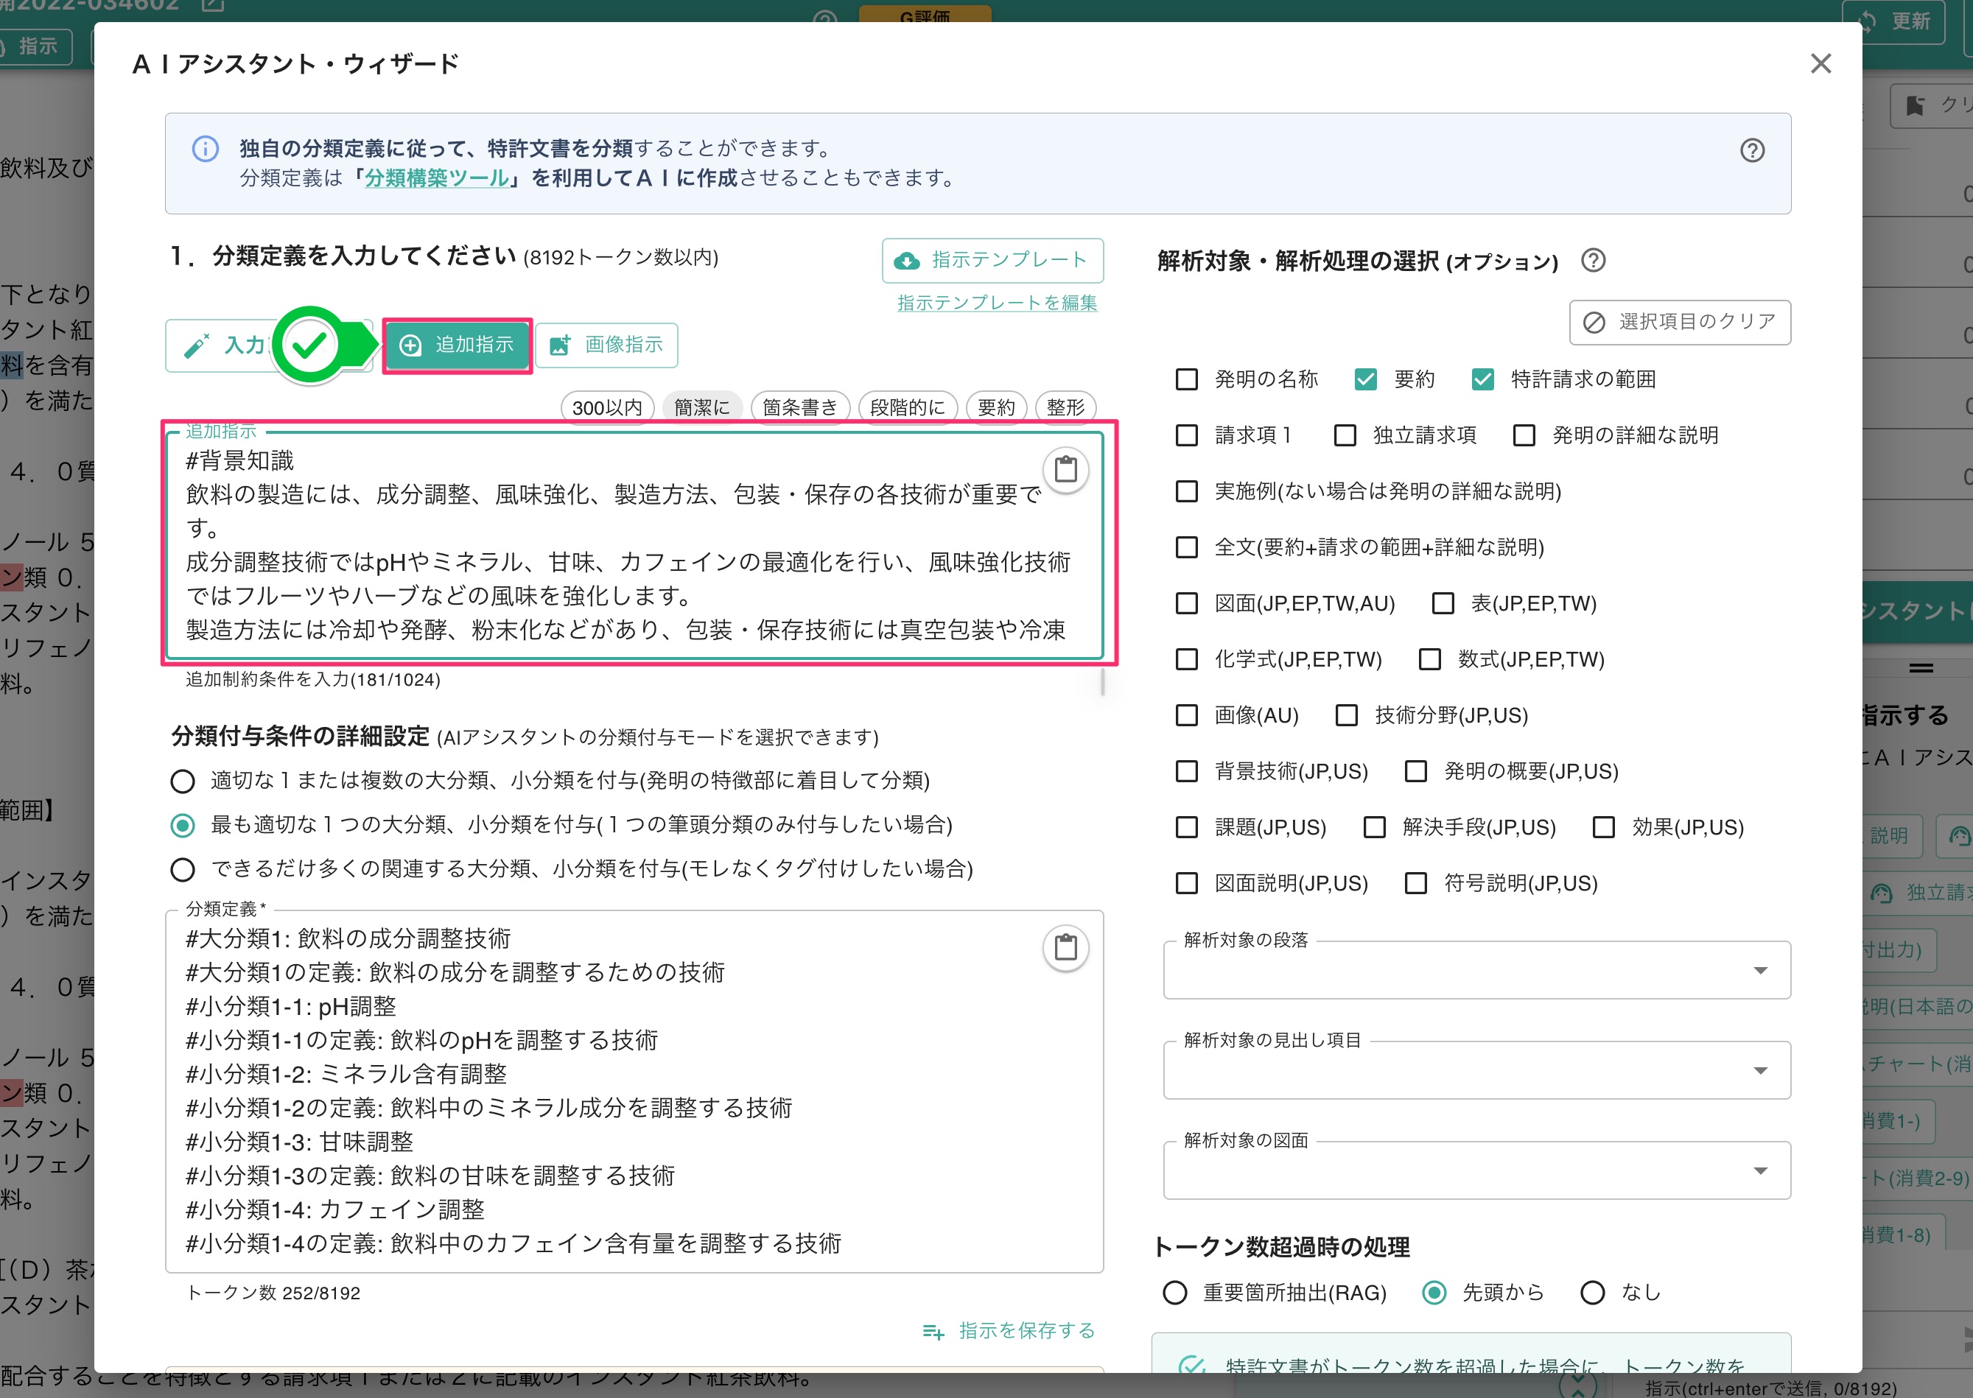This screenshot has width=1973, height=1398.
Task: Click the 追加指示 plus icon button
Action: [x=412, y=344]
